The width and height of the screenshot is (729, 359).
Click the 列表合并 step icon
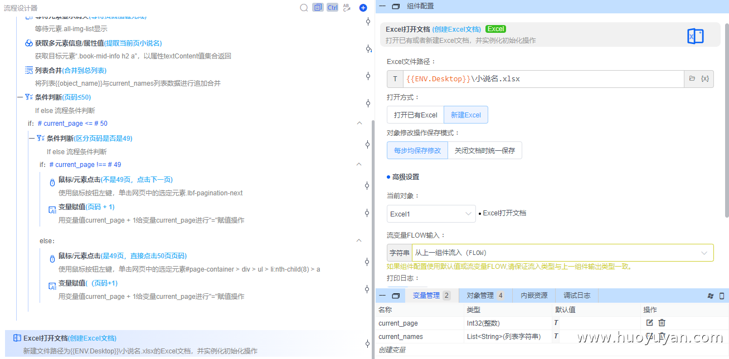[x=29, y=70]
